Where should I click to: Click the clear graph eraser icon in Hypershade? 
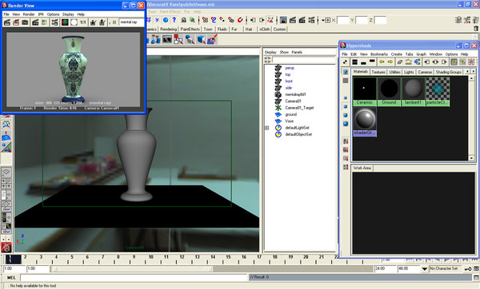[x=400, y=62]
